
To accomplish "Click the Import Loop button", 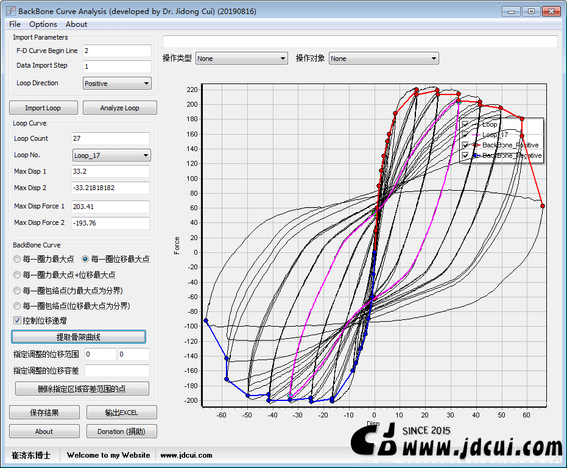I will coord(43,108).
